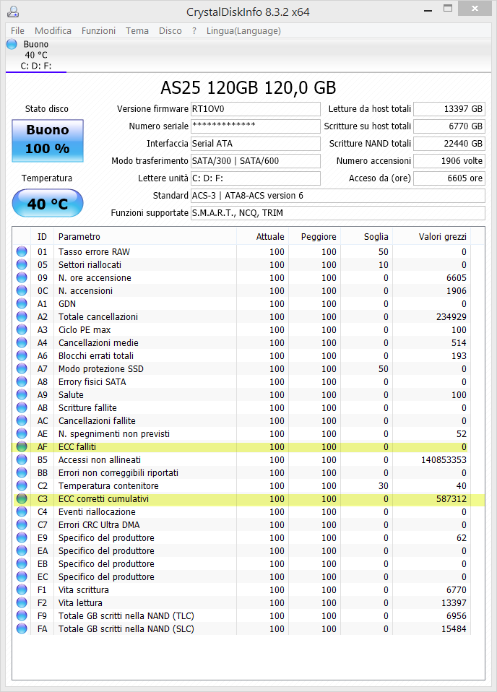Click the status orb for N. spegnimenti non previsti
This screenshot has width=497, height=692.
click(x=22, y=434)
